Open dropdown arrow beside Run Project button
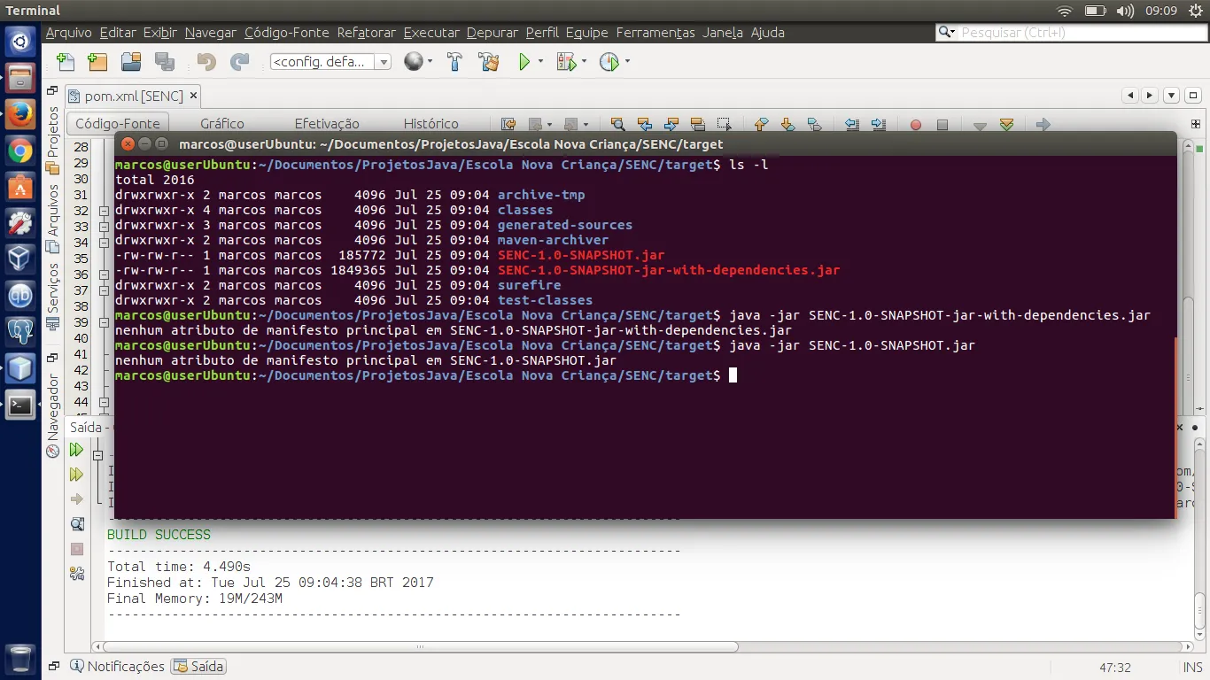Viewport: 1210px width, 680px height. pyautogui.click(x=539, y=62)
